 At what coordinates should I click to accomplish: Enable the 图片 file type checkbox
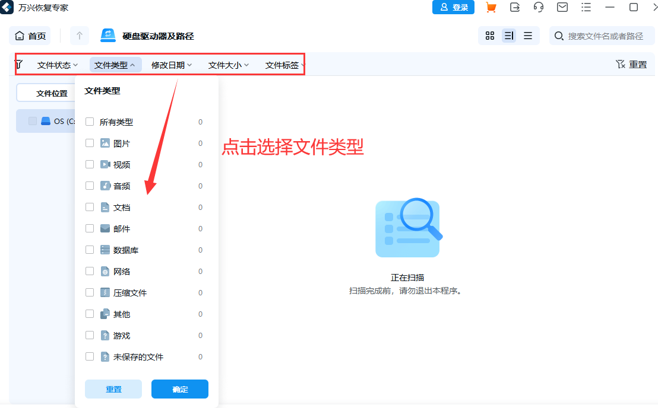tap(90, 142)
